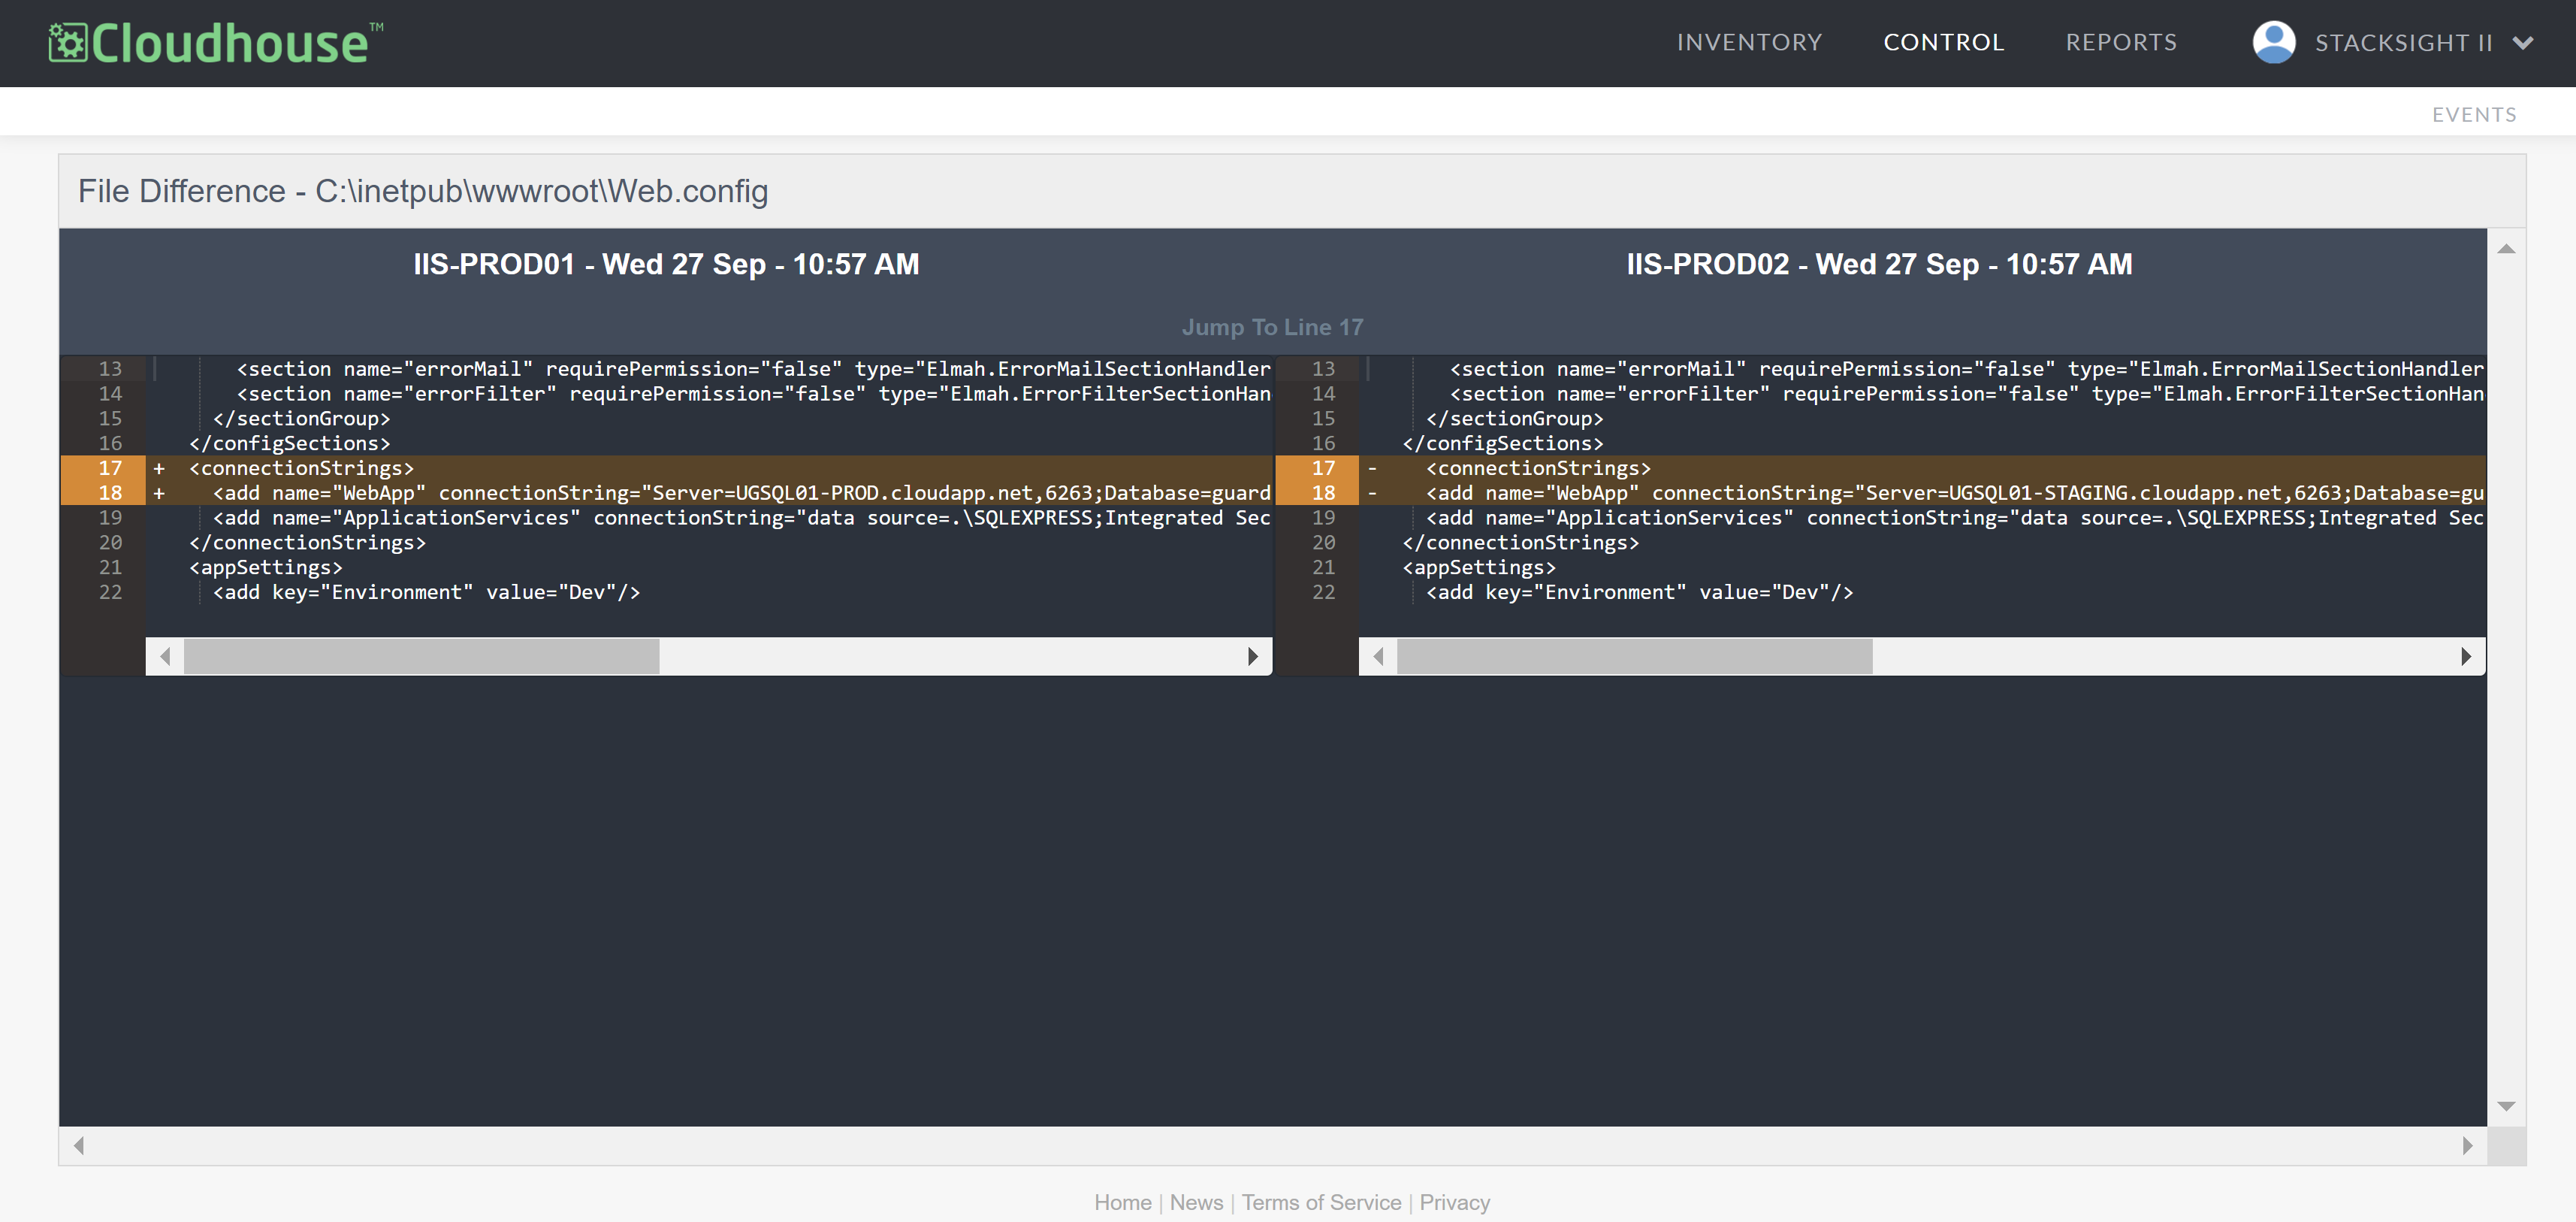The width and height of the screenshot is (2576, 1222).
Task: Click the IIS-PROD01 horizontal scrollbar thumb
Action: (x=421, y=656)
